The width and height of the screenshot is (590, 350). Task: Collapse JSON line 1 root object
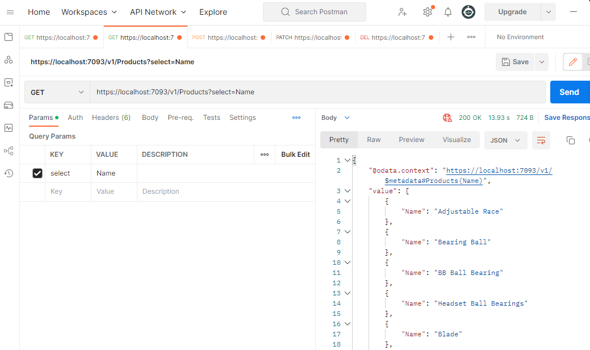[x=348, y=160]
